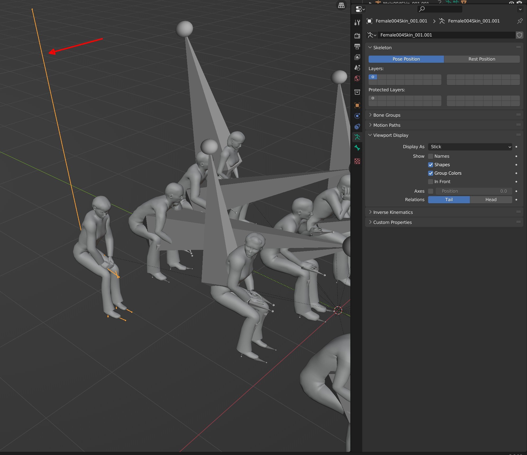
Task: Open the Physics properties tab
Action: 357,116
